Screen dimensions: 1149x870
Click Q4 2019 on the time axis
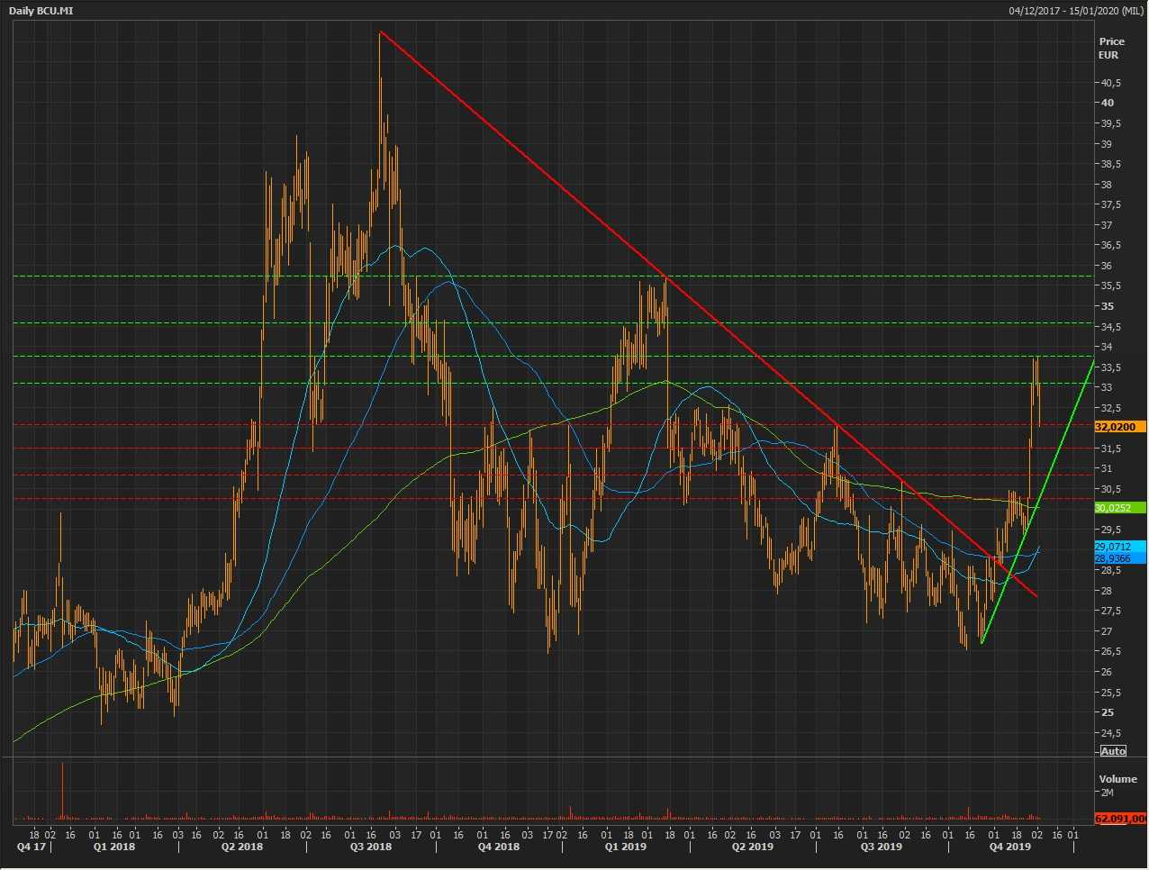point(1009,847)
